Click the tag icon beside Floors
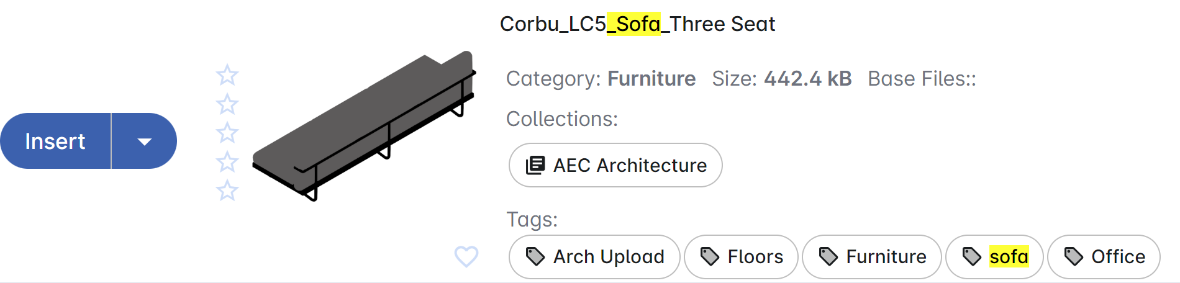Viewport: 1180px width, 283px height. coord(710,257)
